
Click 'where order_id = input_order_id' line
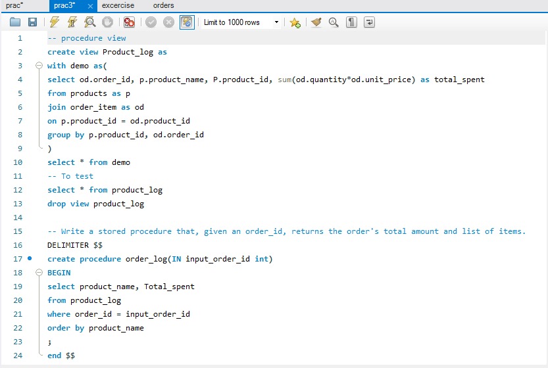click(x=119, y=314)
